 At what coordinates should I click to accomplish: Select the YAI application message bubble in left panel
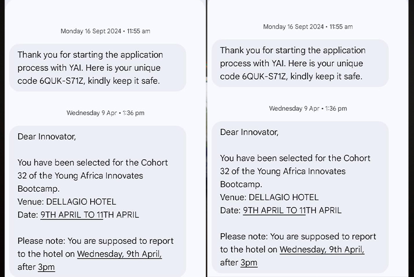click(x=98, y=68)
